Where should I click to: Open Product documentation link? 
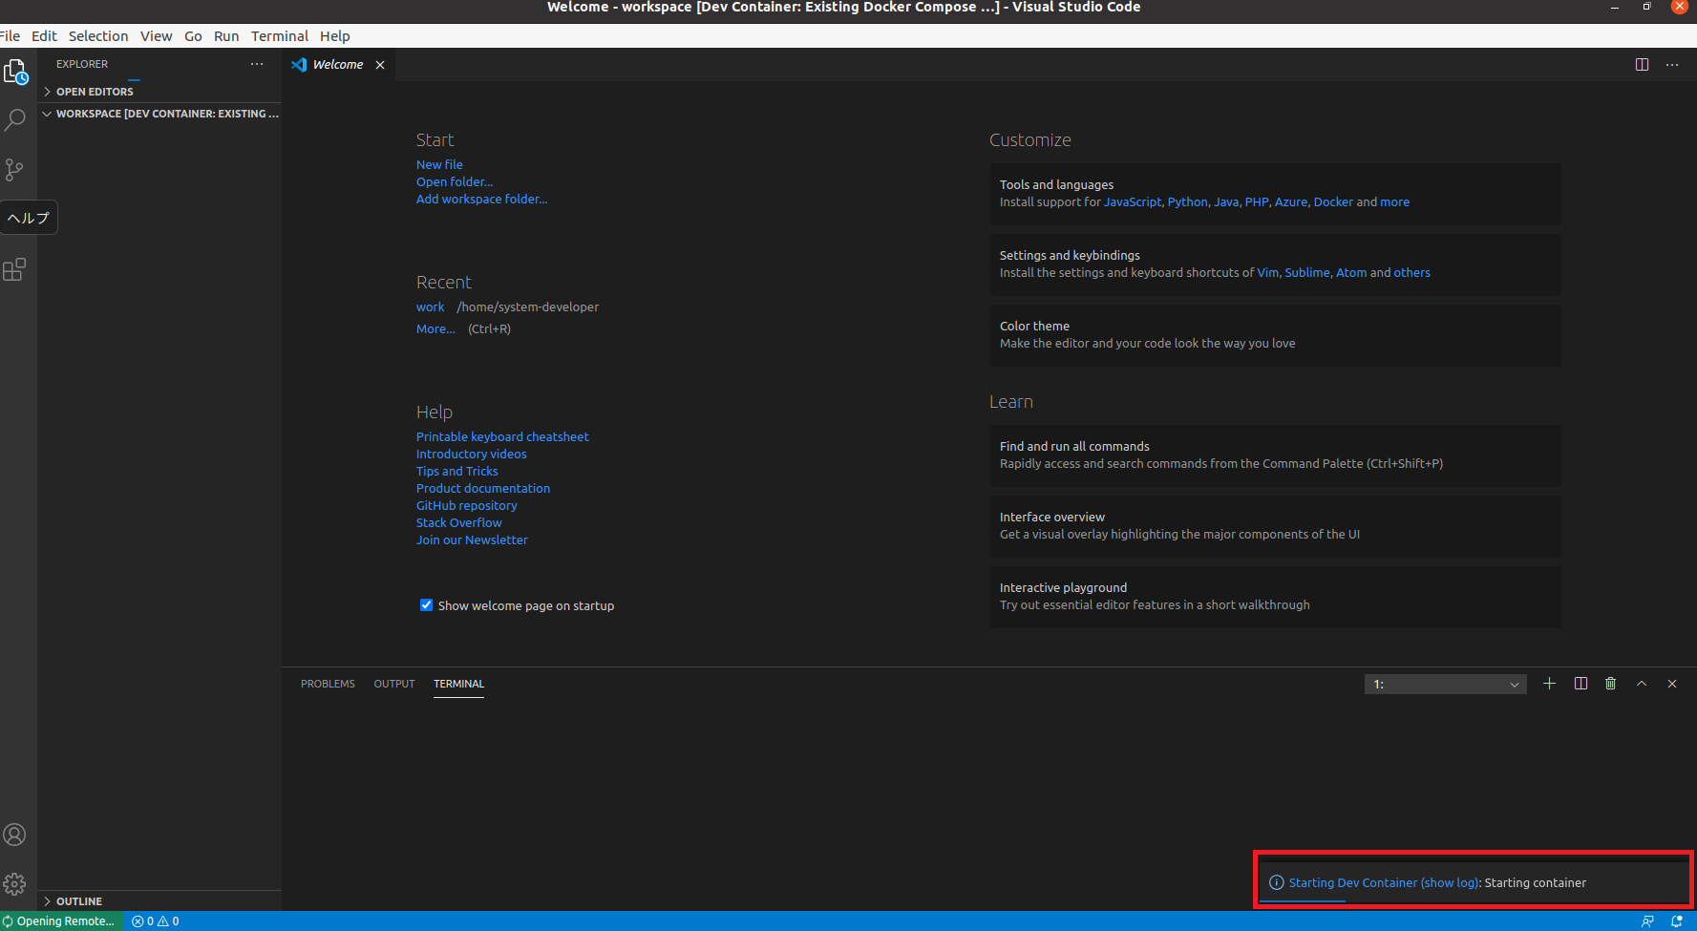click(483, 488)
